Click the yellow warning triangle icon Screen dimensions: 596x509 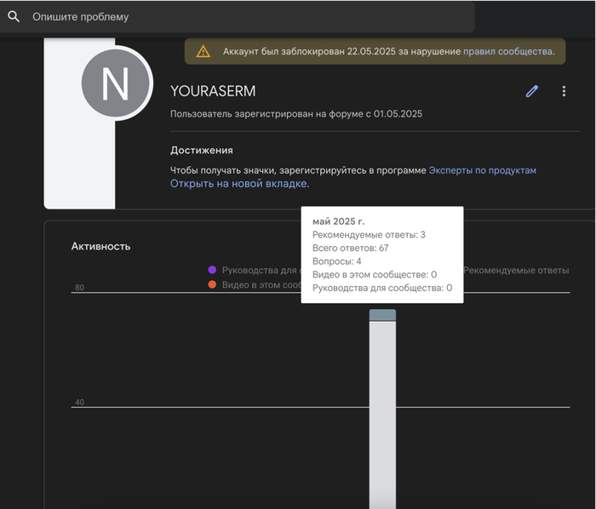click(203, 51)
